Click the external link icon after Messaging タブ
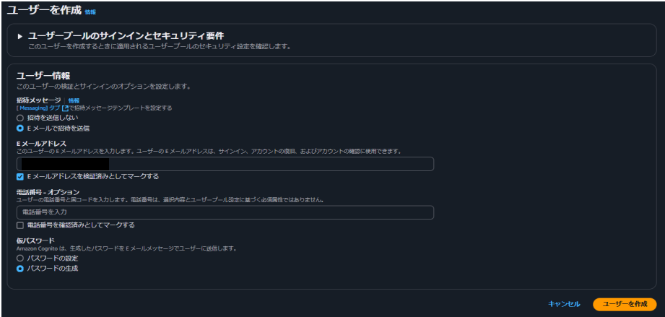This screenshot has height=317, width=665. coord(65,108)
